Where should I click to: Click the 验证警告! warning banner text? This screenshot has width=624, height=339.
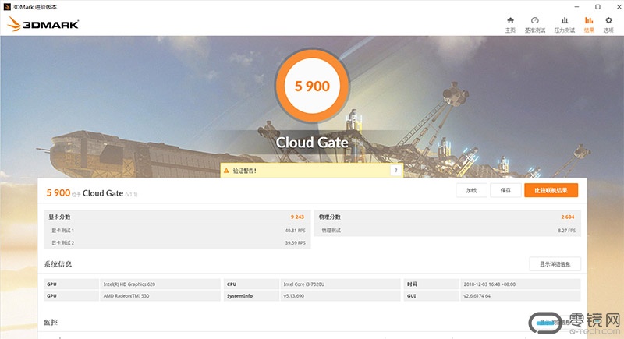tap(244, 171)
